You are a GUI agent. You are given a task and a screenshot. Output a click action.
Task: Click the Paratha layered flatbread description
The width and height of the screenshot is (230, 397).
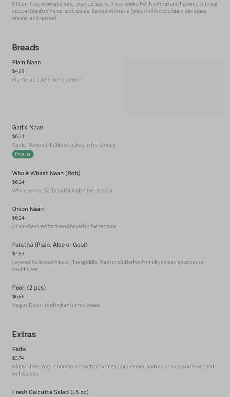107,266
